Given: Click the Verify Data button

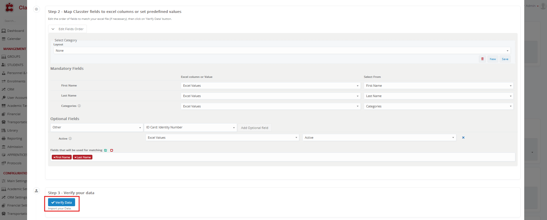Looking at the screenshot, I should point(62,202).
